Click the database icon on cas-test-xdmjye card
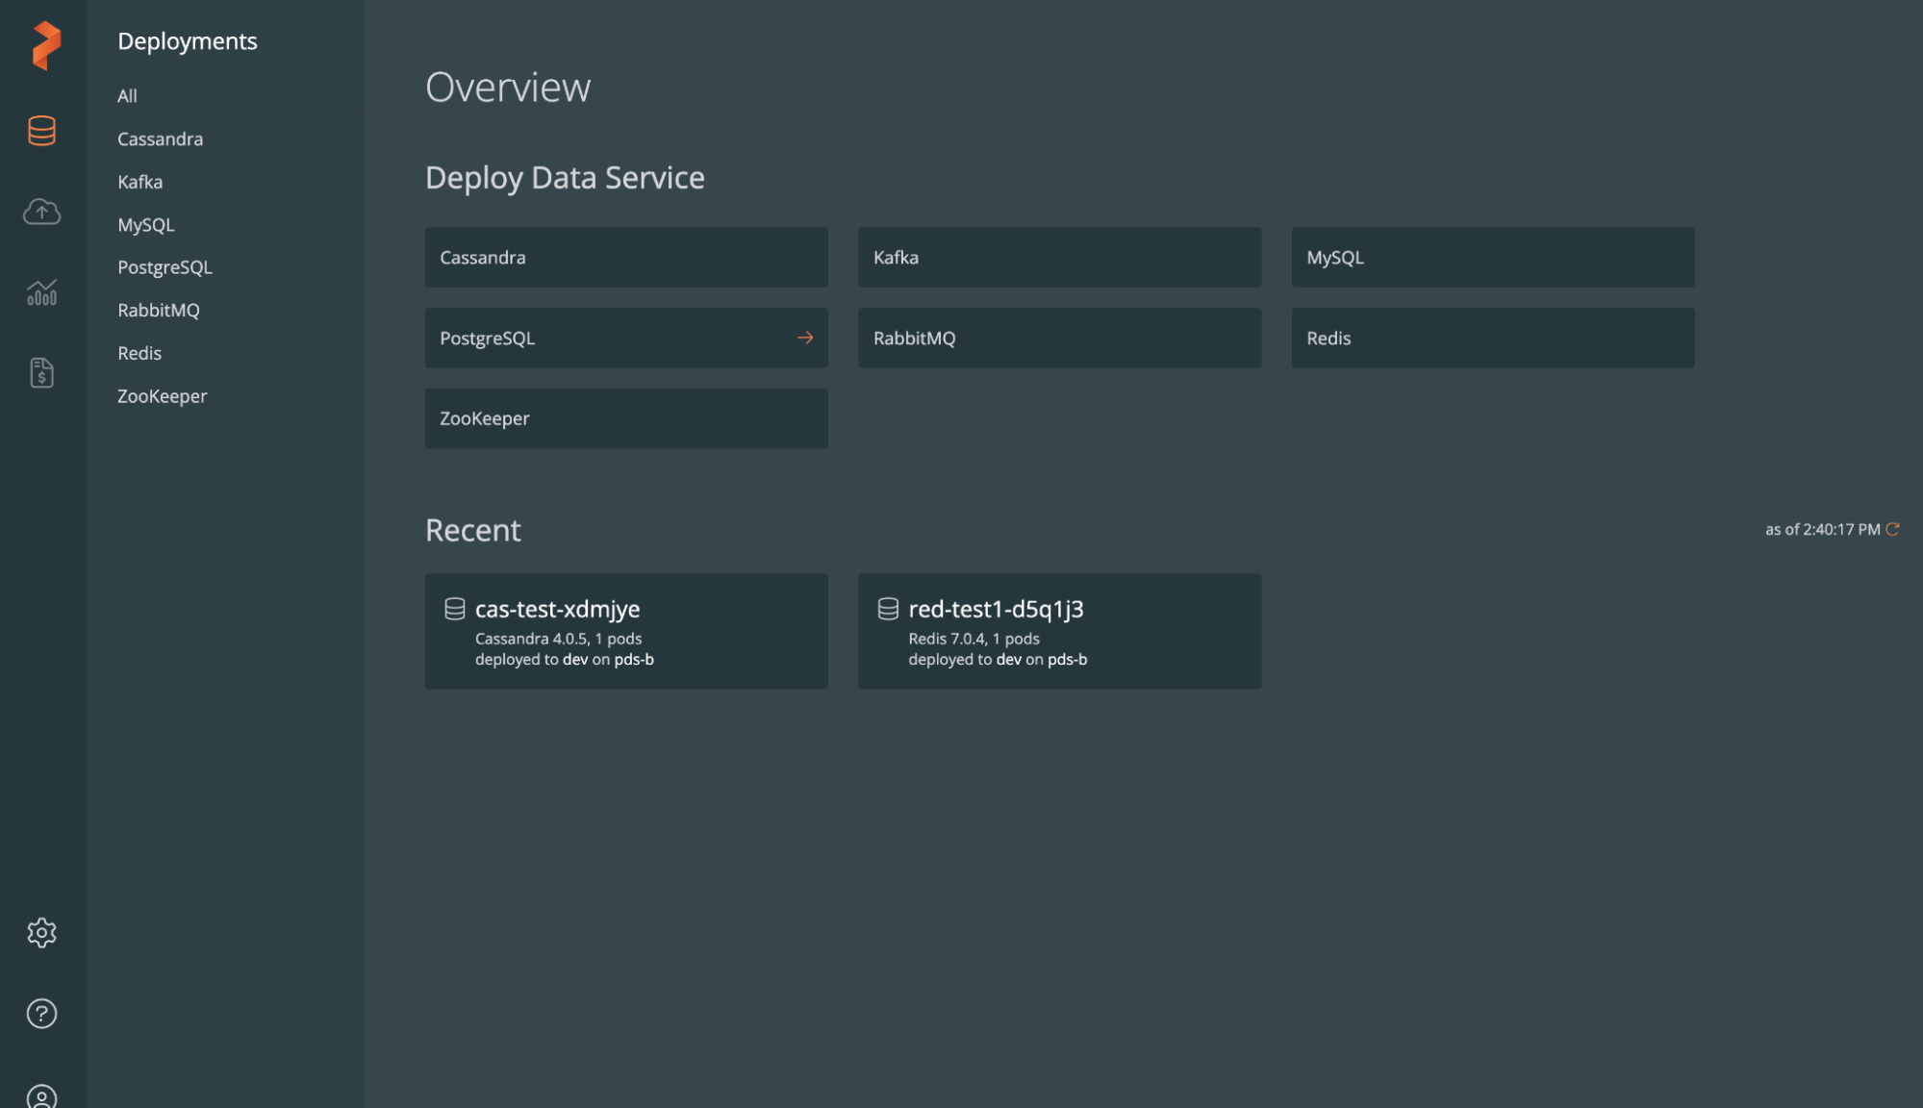Screen dimensions: 1923x1108 (x=455, y=608)
